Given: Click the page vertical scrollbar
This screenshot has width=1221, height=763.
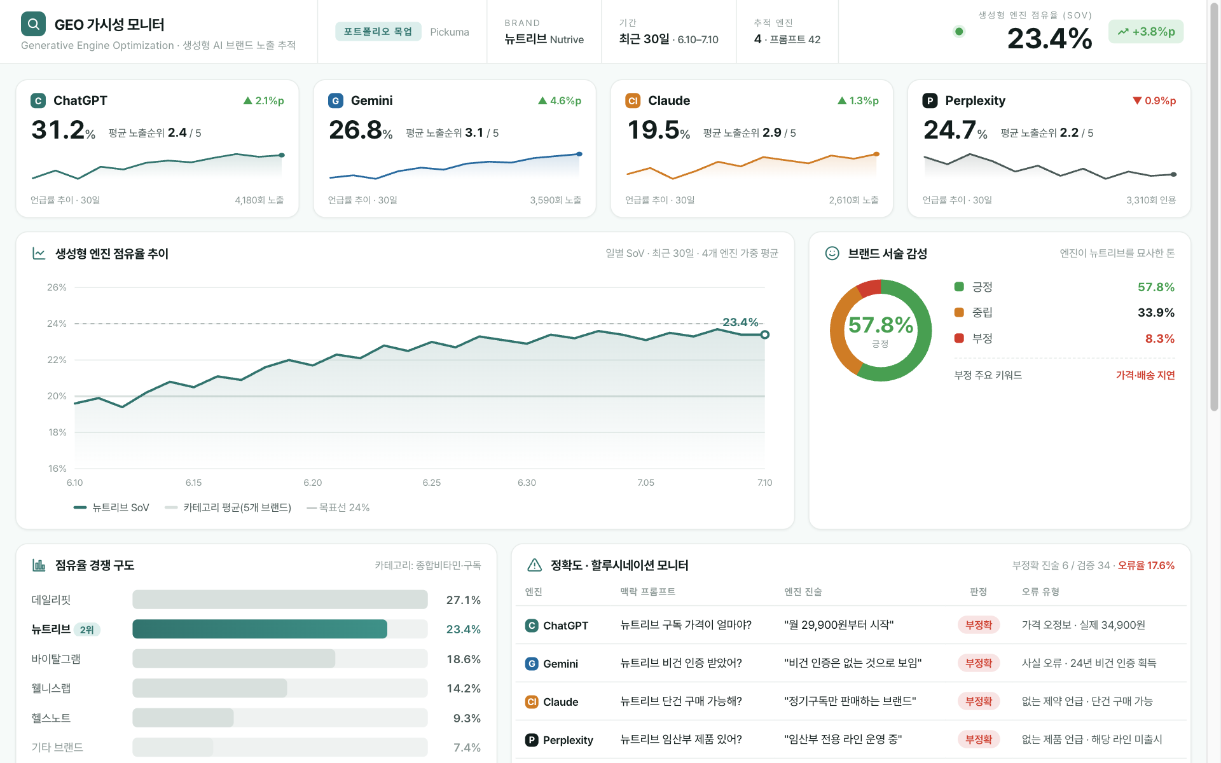Looking at the screenshot, I should click(1214, 207).
